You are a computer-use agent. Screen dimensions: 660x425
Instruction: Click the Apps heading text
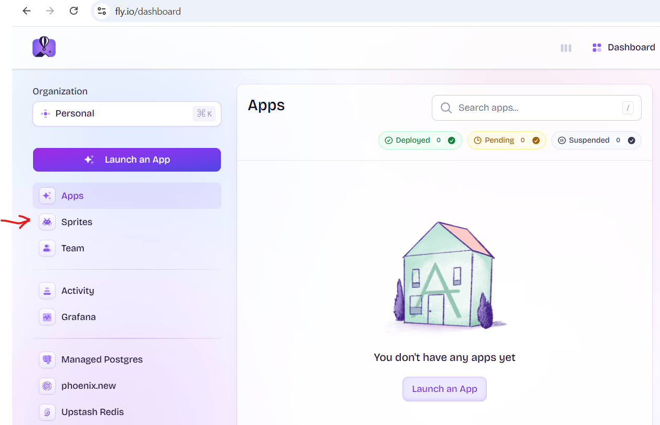coord(266,105)
